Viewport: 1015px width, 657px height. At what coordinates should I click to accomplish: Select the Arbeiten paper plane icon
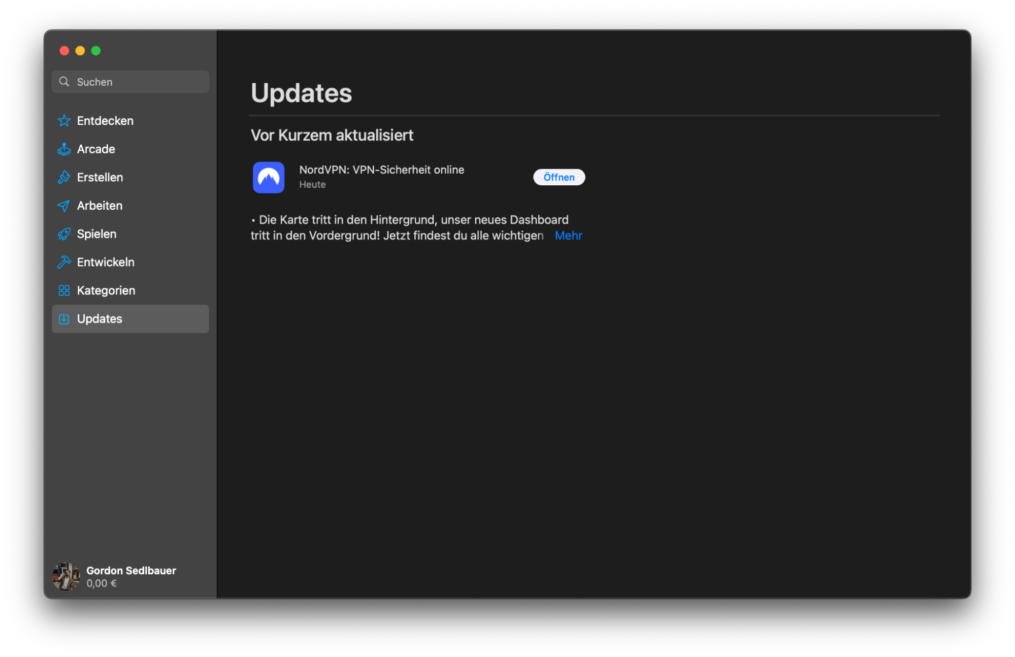(x=64, y=206)
